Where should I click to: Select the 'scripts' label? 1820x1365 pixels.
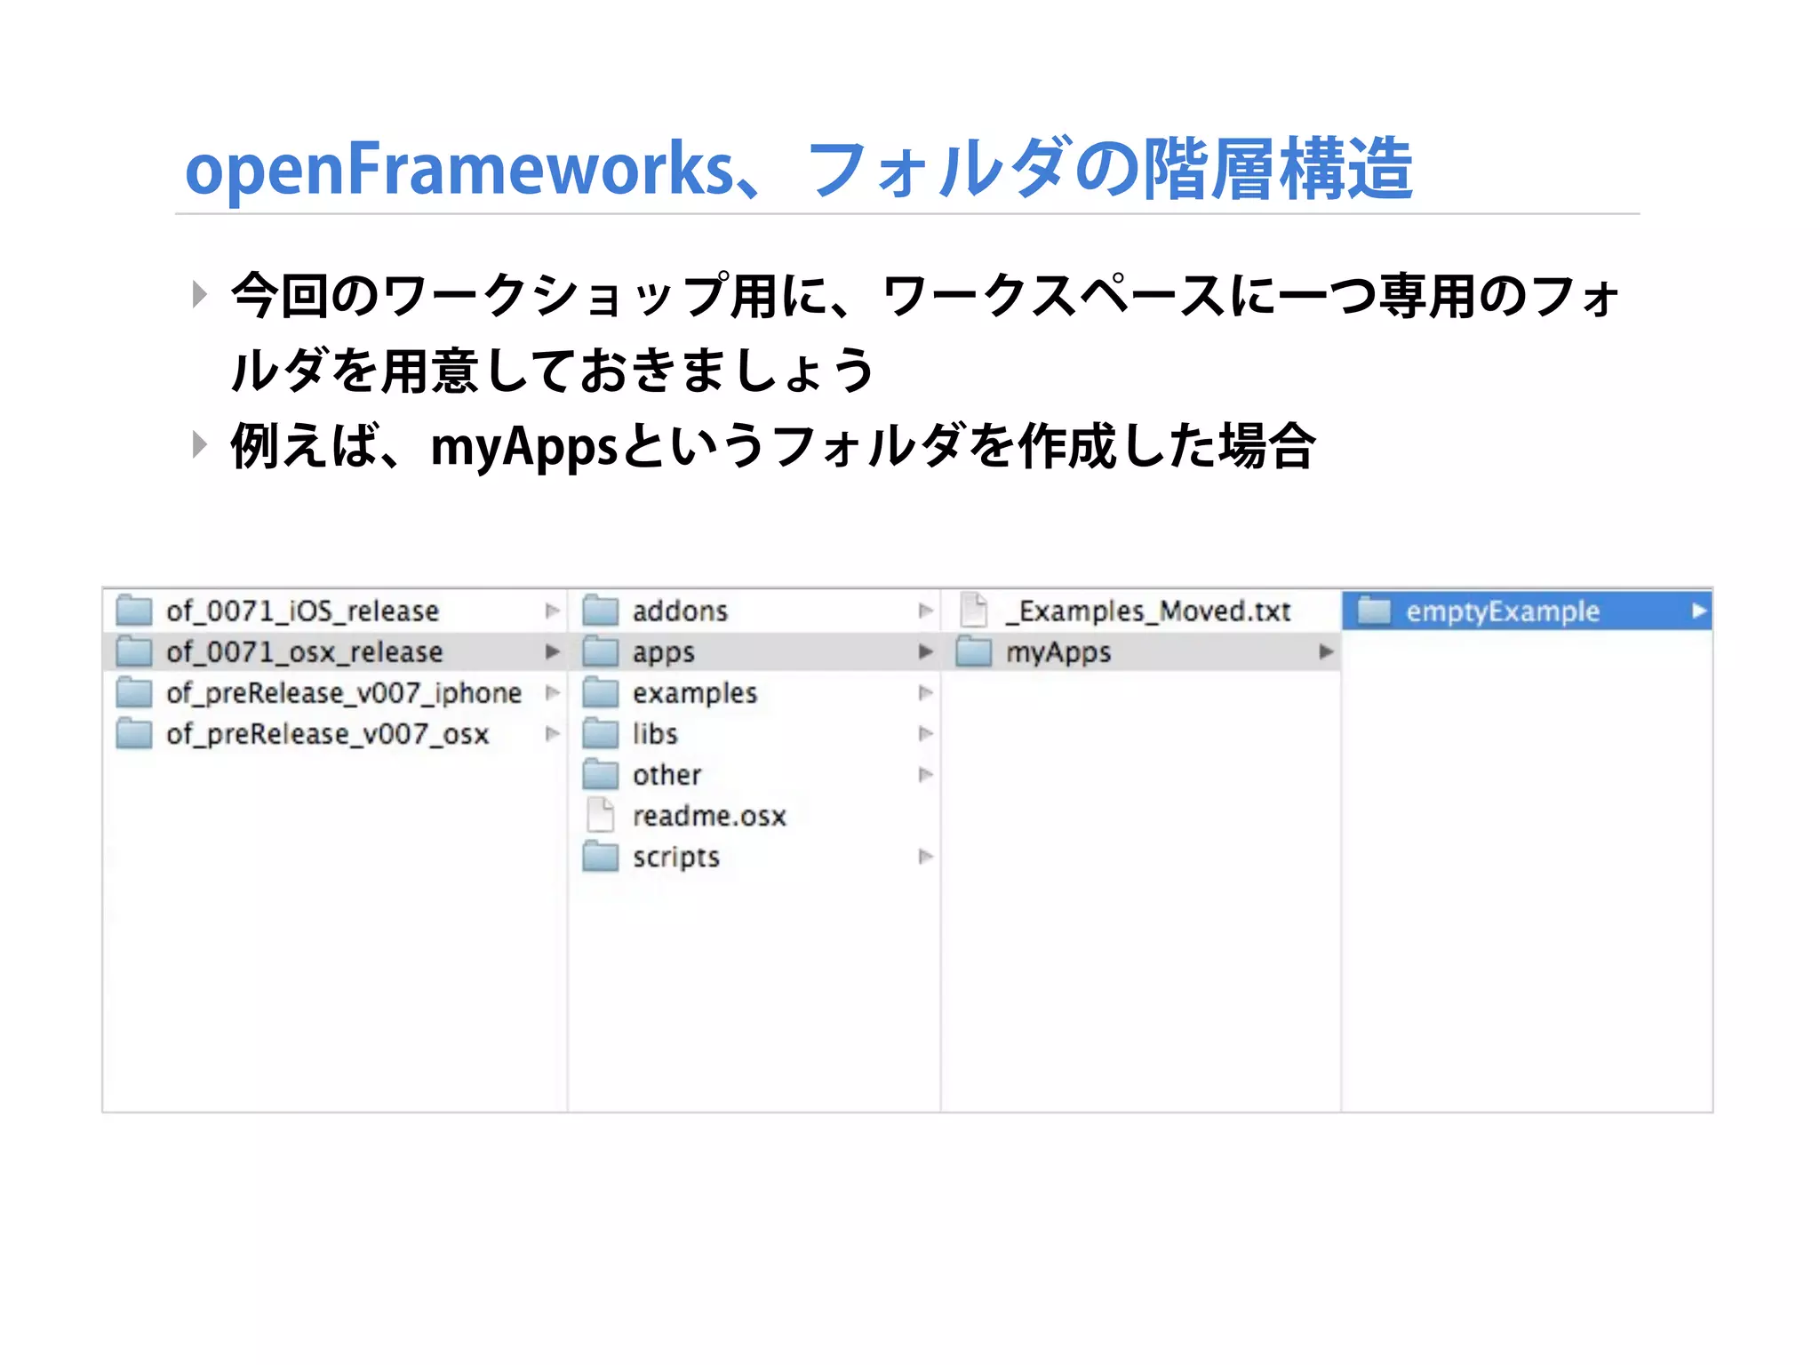pyautogui.click(x=675, y=858)
